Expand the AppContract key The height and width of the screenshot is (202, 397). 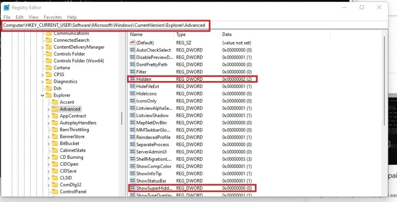click(48, 116)
